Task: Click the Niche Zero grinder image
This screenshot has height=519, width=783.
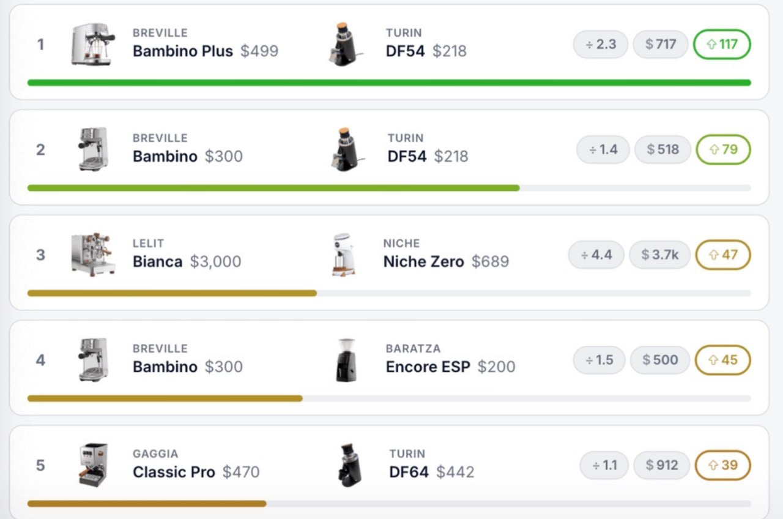Action: (343, 255)
